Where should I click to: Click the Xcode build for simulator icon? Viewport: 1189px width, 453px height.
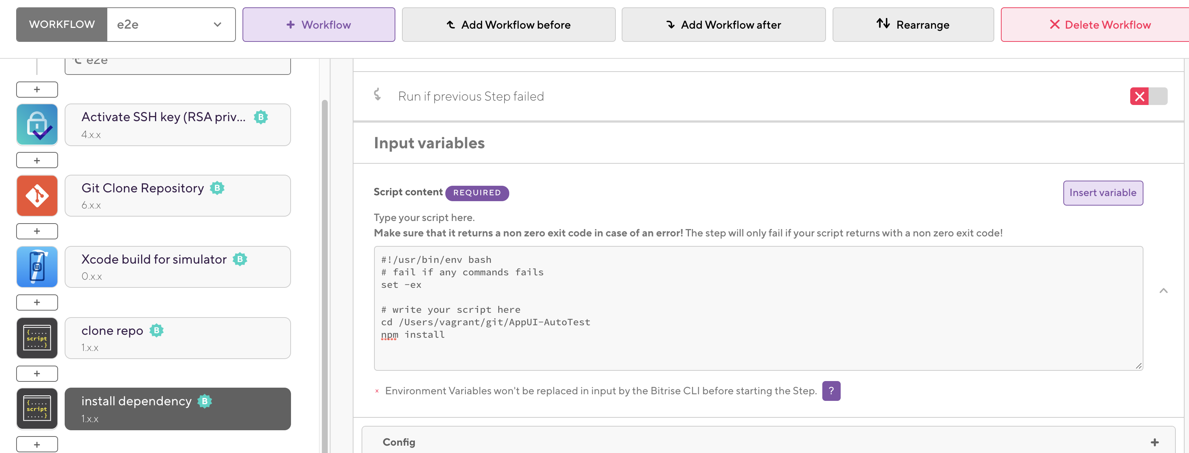pos(37,267)
